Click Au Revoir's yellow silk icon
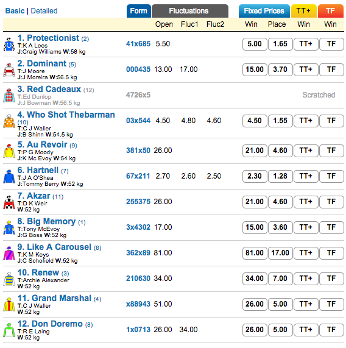The image size is (346, 348). pyautogui.click(x=9, y=151)
